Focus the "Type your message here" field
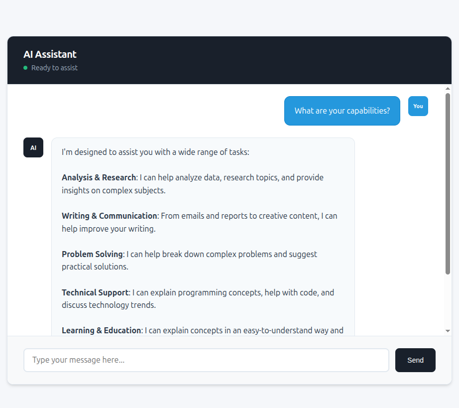This screenshot has width=459, height=408. [206, 360]
